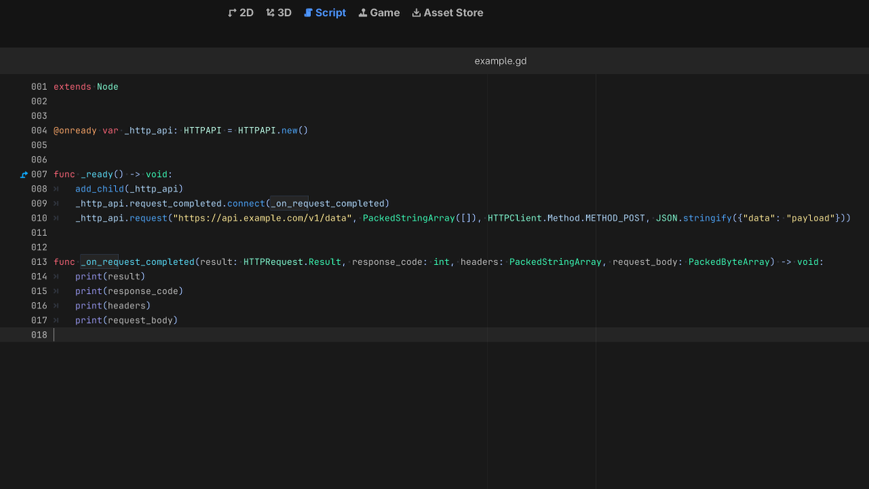Switch to the 3D workspace
869x489 pixels.
tap(279, 13)
